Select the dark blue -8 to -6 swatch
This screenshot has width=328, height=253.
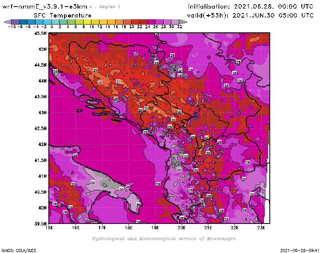pyautogui.click(x=23, y=22)
